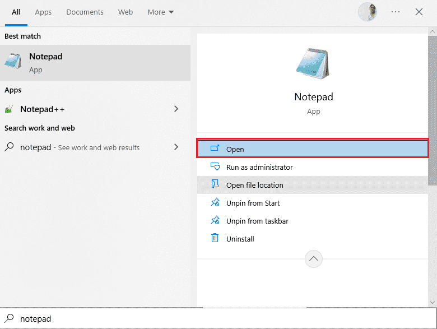
Task: Select notepad work and web results
Action: 95,147
